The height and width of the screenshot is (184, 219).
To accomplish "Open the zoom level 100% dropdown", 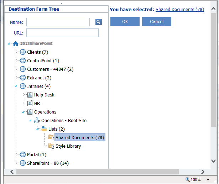I will (x=208, y=180).
